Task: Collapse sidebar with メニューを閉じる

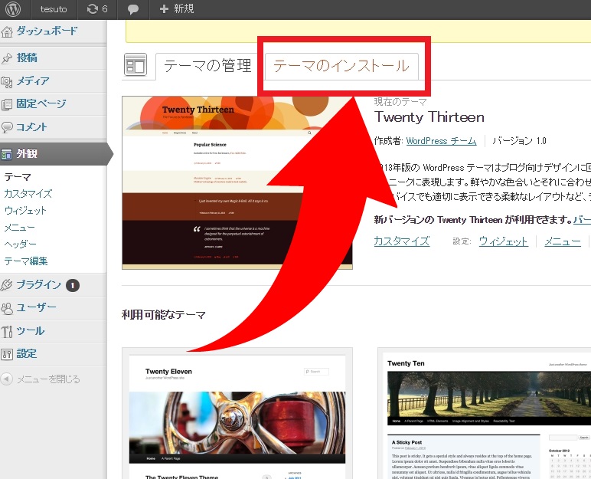Action: 47,379
